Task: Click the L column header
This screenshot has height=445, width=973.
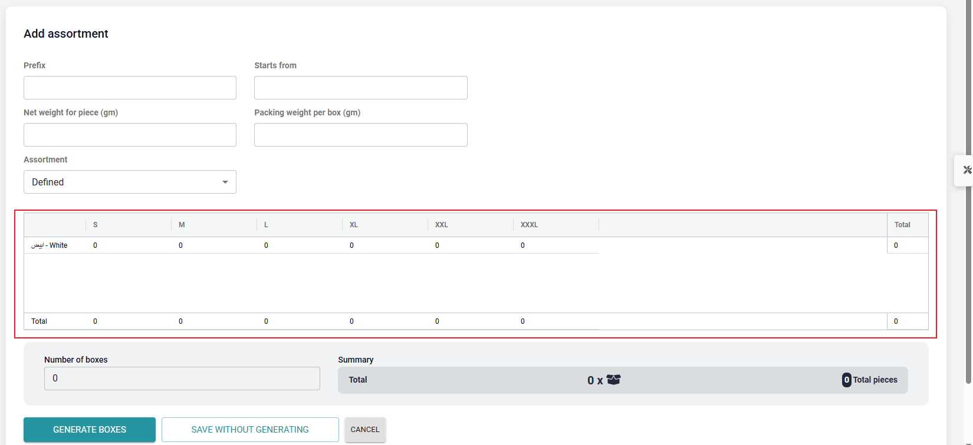Action: (300, 225)
